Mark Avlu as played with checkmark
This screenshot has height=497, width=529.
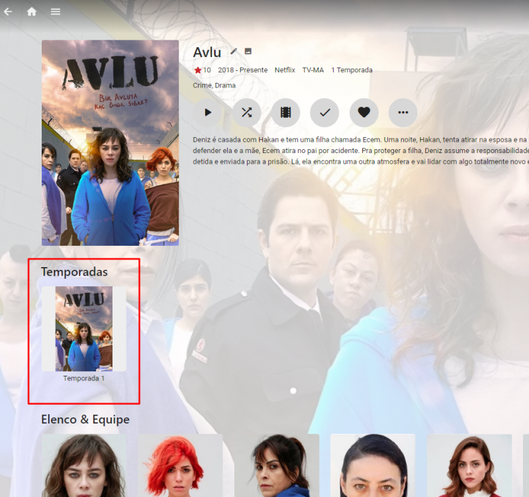324,113
